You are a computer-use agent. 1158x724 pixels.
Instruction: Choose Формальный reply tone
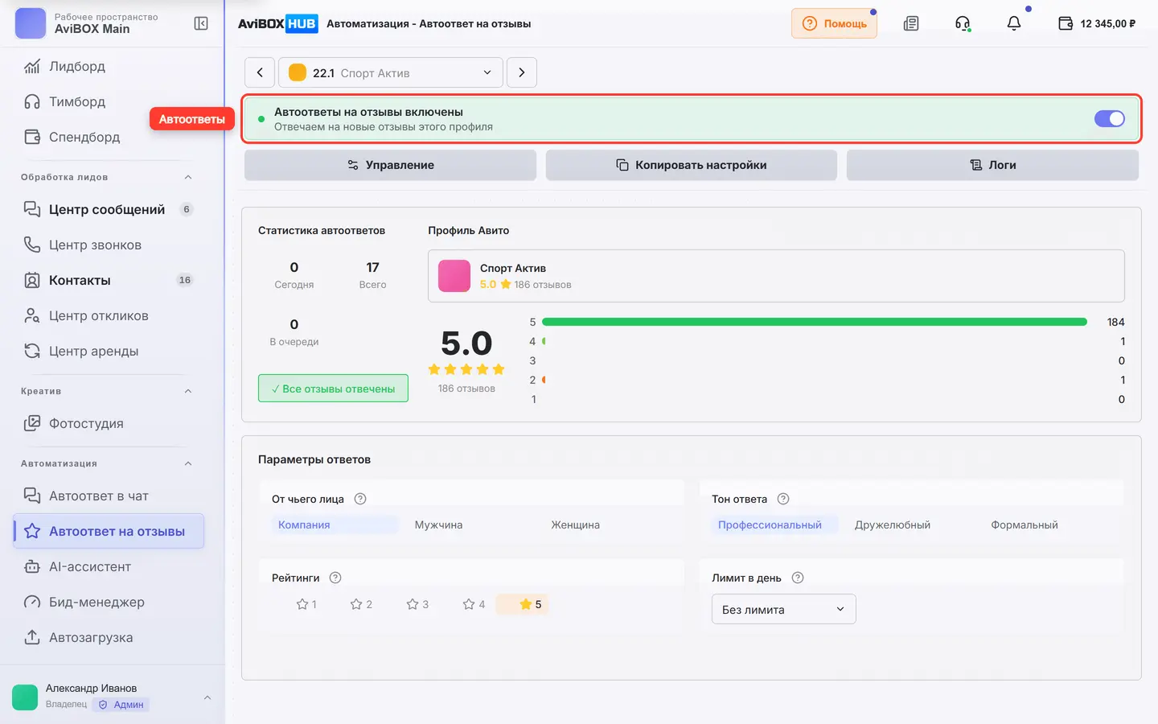click(1025, 524)
